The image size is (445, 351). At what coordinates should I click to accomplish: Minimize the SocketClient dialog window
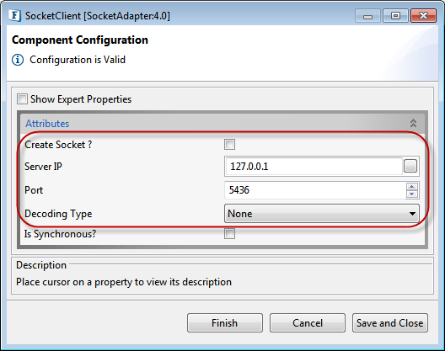[367, 16]
